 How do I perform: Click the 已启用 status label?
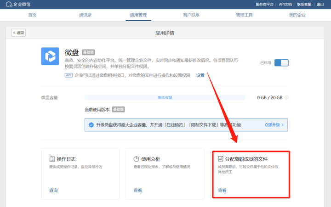click(x=266, y=63)
